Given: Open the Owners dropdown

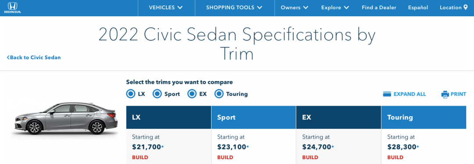Looking at the screenshot, I should click(x=294, y=8).
